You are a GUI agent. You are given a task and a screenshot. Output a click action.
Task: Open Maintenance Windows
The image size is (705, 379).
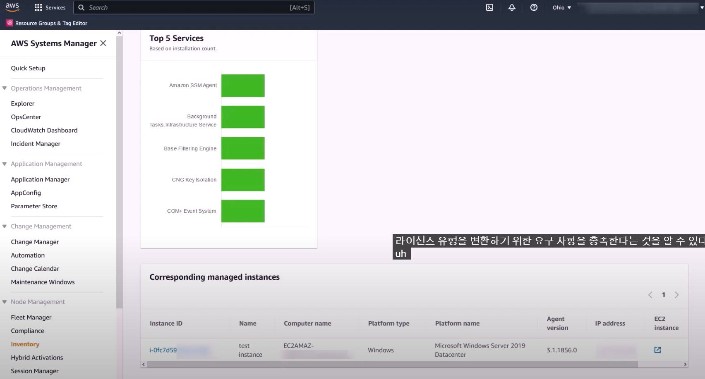(43, 282)
